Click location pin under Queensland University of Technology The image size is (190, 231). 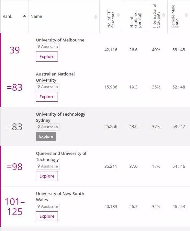(39, 166)
